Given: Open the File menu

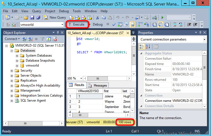Looking at the screenshot, I should tap(6, 11).
